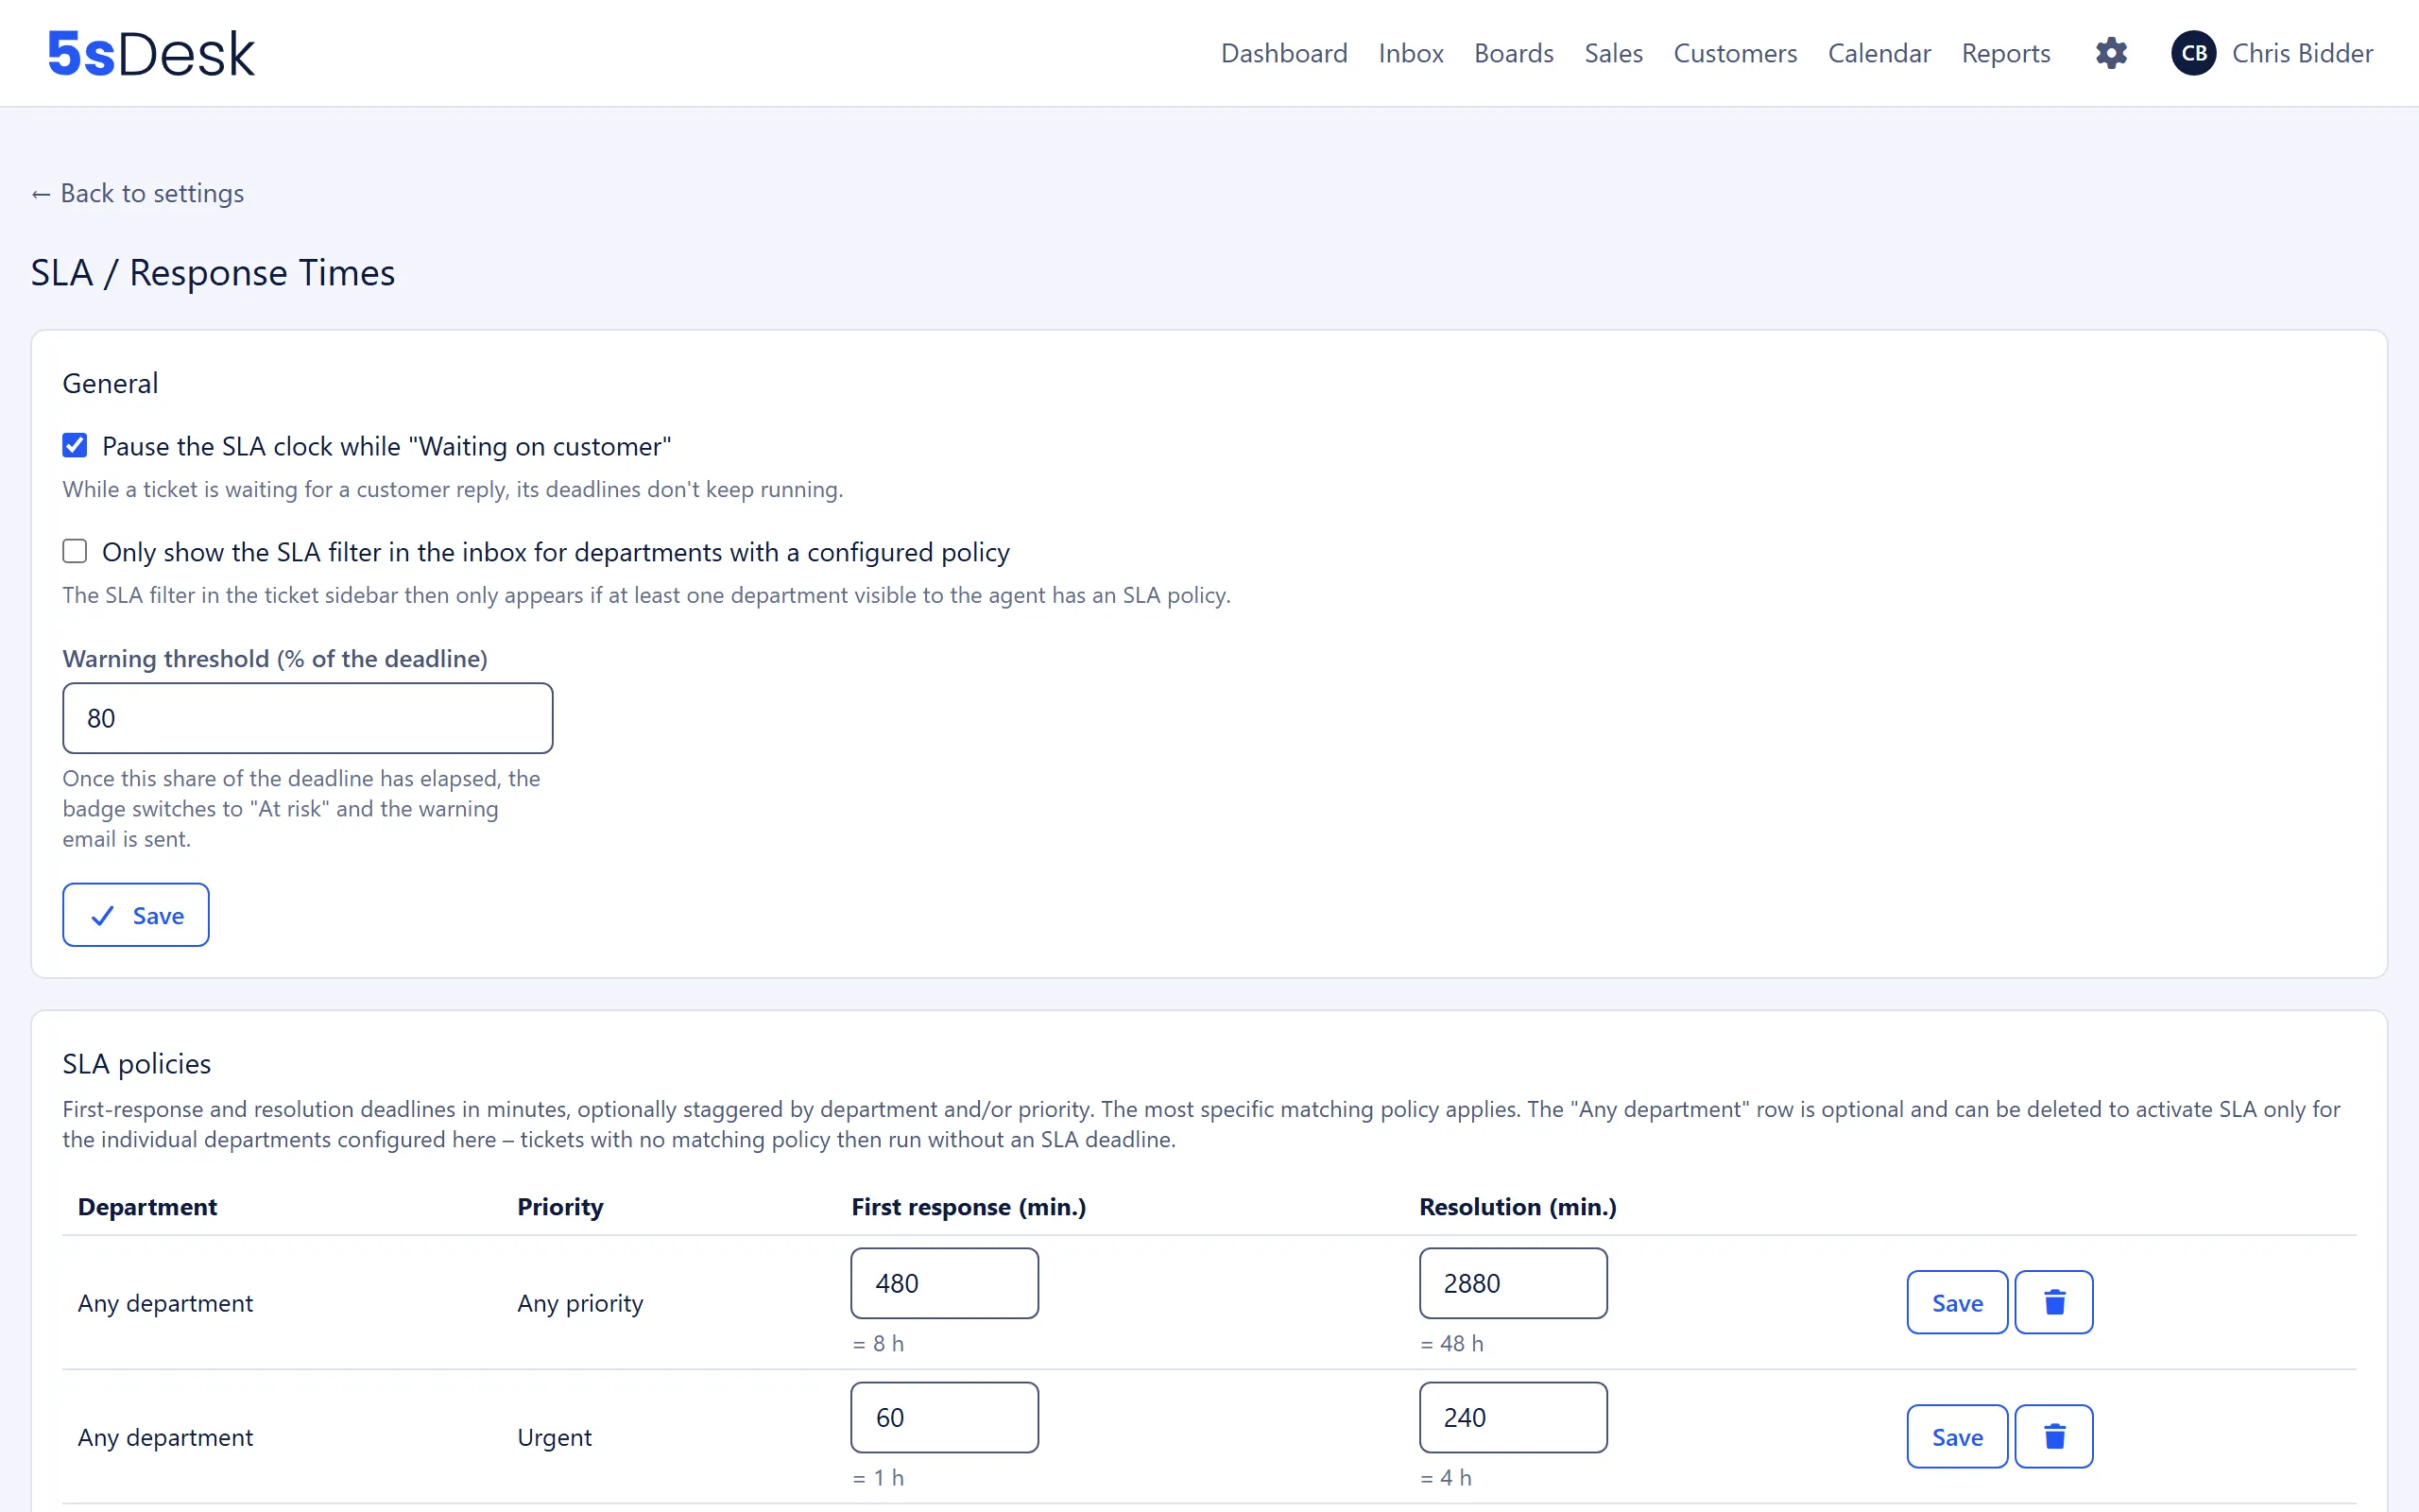The width and height of the screenshot is (2419, 1512).
Task: Click the '= 8 h' conversion text
Action: tap(879, 1343)
